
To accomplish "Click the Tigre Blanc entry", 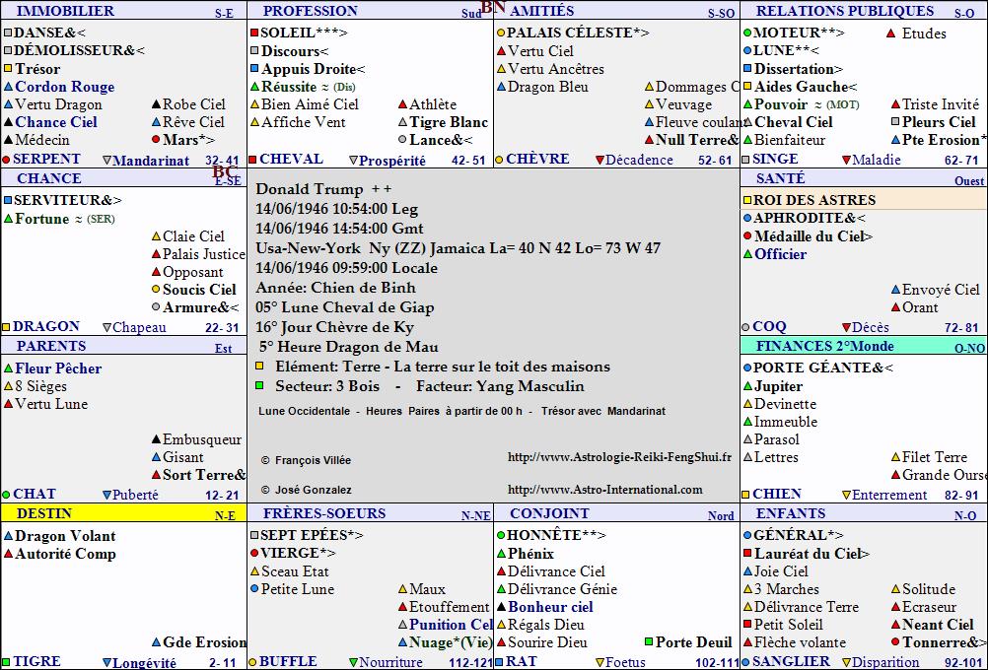I will click(449, 122).
